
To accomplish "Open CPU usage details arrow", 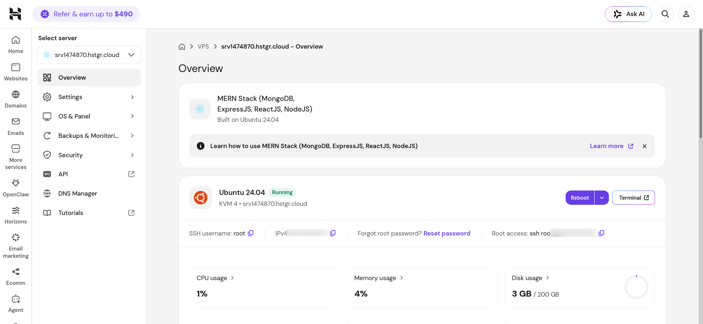I will click(x=233, y=278).
